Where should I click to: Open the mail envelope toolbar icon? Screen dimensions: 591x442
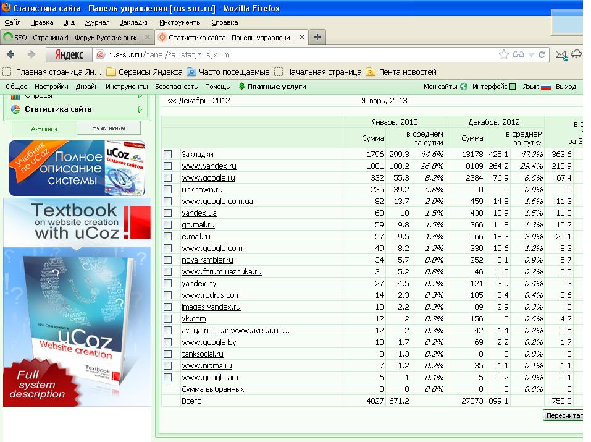point(561,55)
